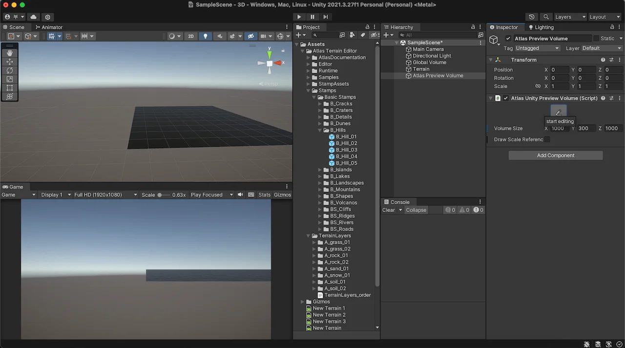Open the Transform component help icon
The image size is (625, 348).
click(603, 60)
